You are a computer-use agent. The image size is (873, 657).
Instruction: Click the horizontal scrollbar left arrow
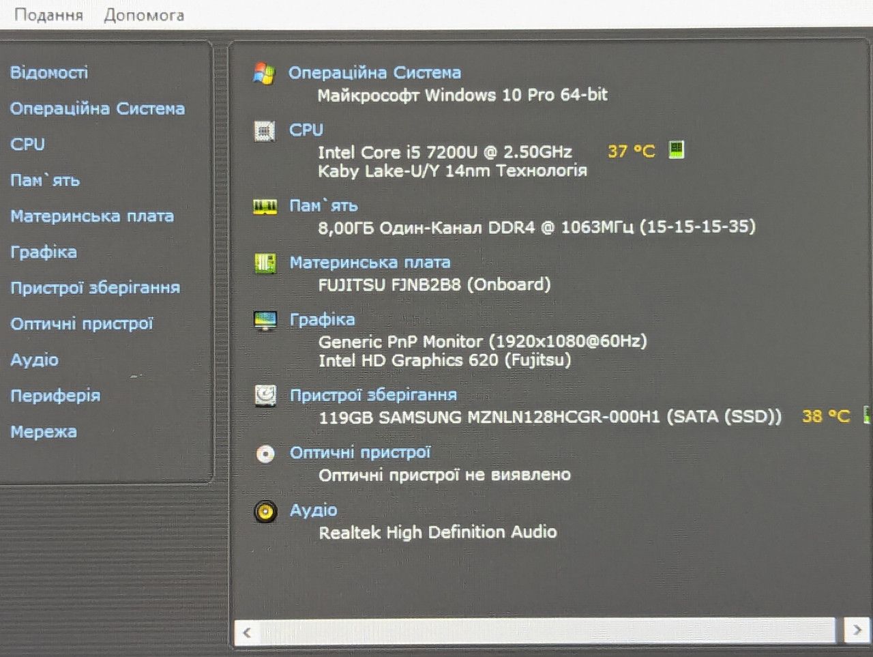[248, 632]
